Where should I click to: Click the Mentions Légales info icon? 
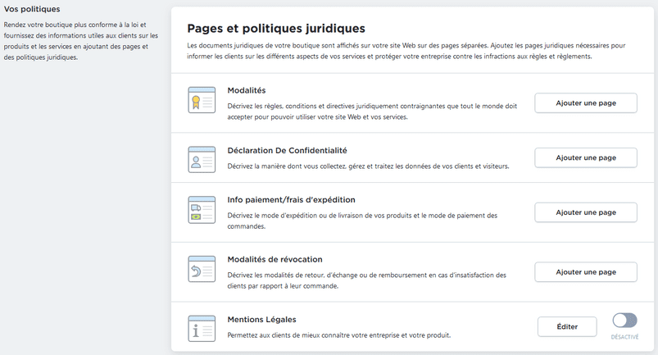click(x=202, y=329)
